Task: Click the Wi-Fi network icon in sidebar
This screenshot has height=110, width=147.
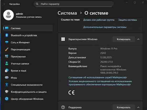Action: (7, 42)
